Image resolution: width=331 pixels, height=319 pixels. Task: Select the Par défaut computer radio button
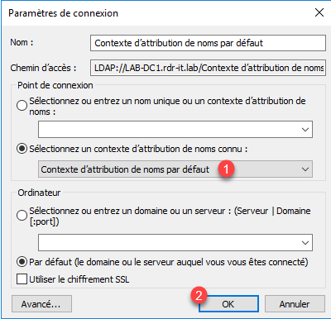[22, 262]
